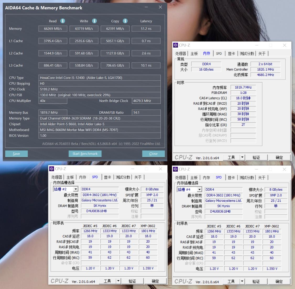This screenshot has width=295, height=289.
Task: Click the Copy info icon in AIDA64
Action: pyautogui.click(x=125, y=21)
